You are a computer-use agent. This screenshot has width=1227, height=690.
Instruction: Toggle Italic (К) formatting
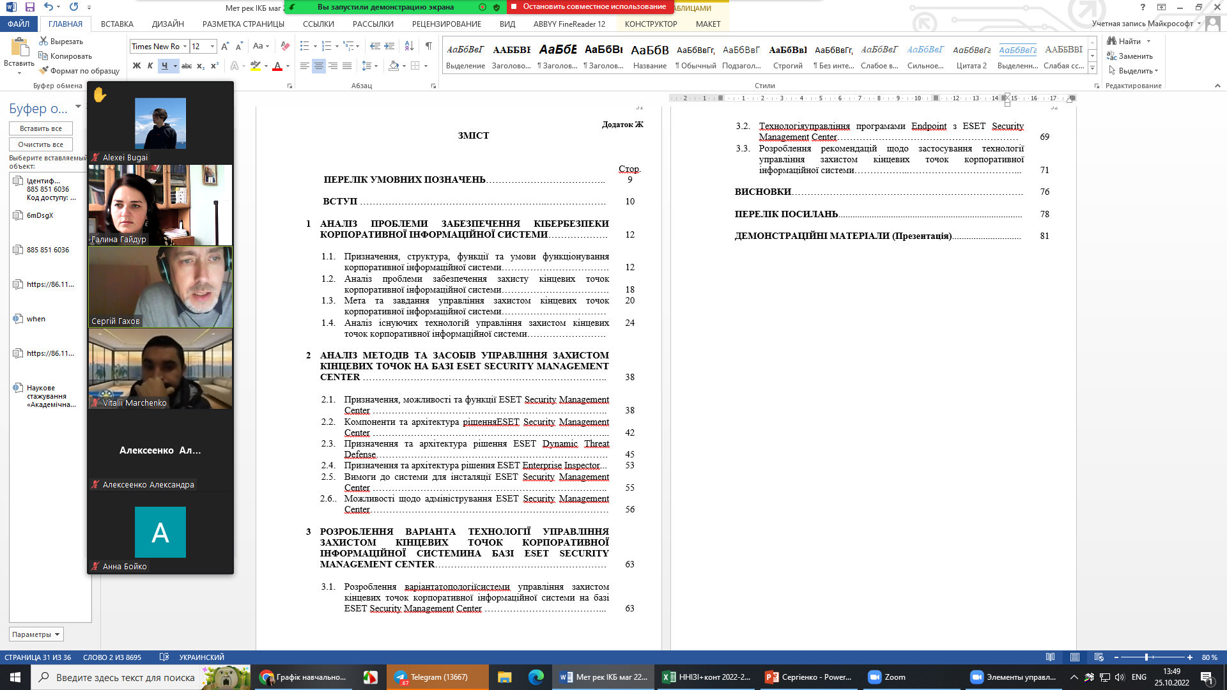pyautogui.click(x=150, y=66)
